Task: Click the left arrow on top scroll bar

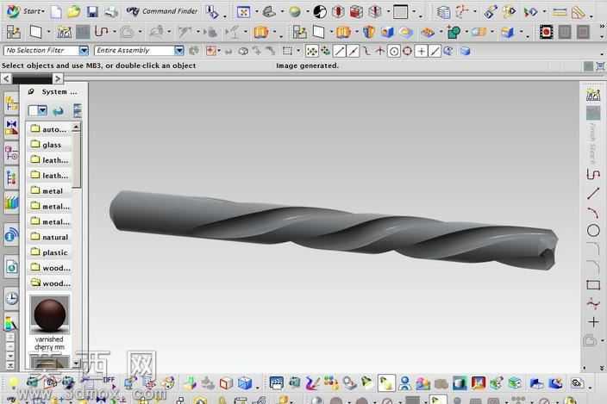Action: pyautogui.click(x=6, y=79)
